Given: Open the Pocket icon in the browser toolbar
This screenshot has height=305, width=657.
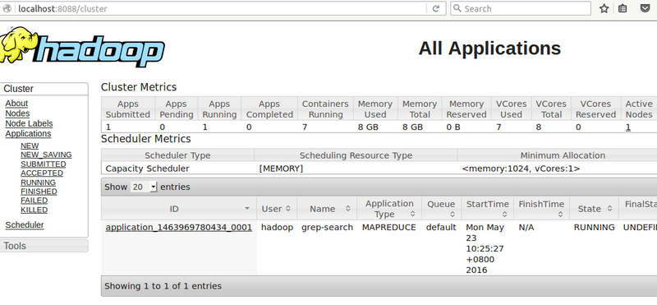Looking at the screenshot, I should pos(646,8).
